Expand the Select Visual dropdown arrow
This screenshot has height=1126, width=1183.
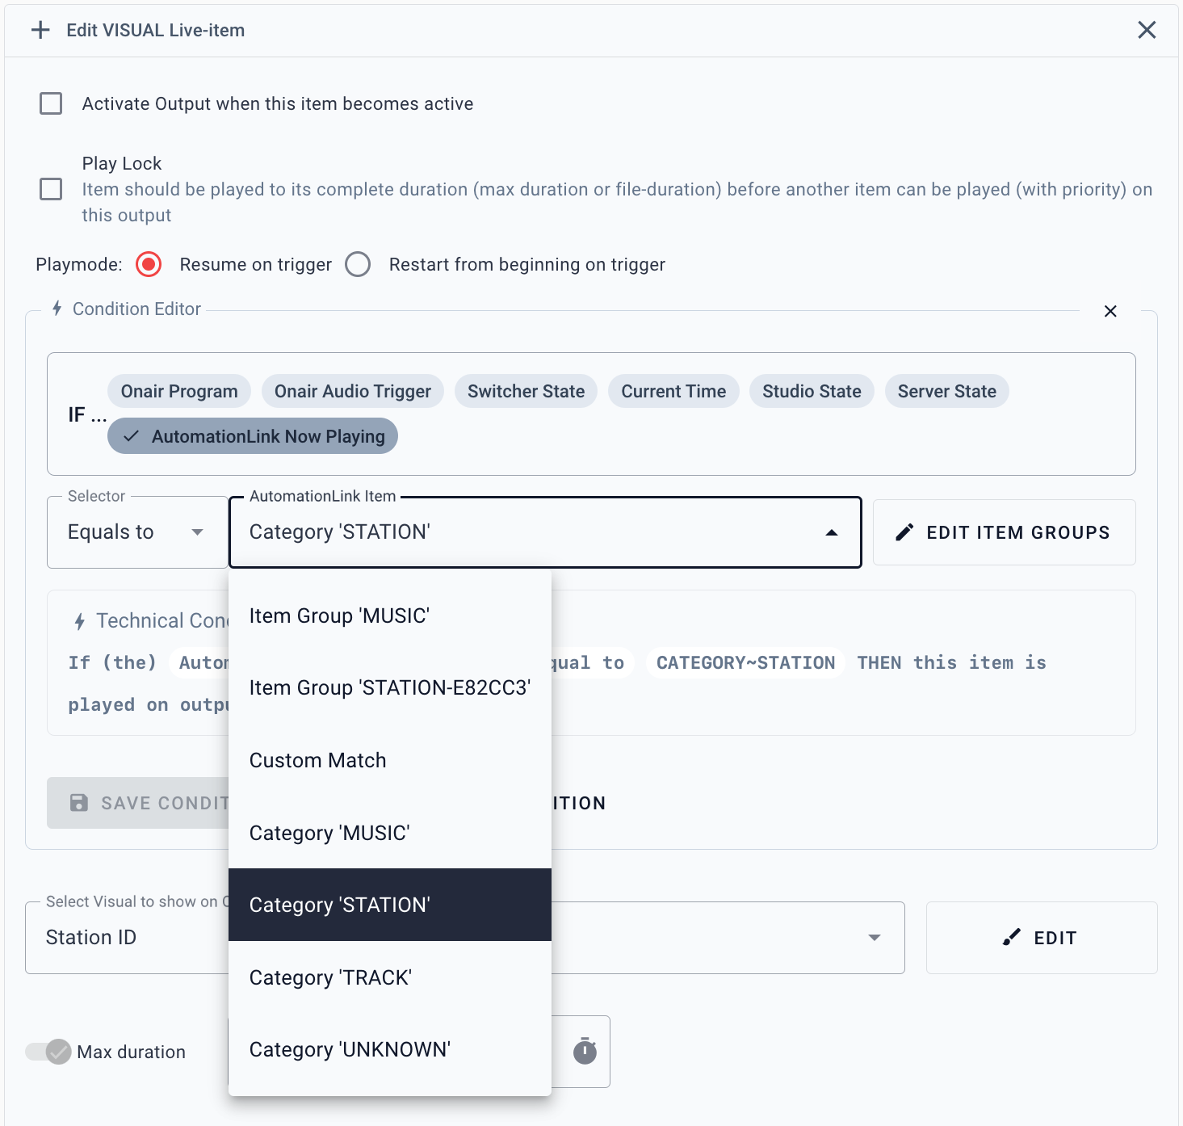pos(874,937)
